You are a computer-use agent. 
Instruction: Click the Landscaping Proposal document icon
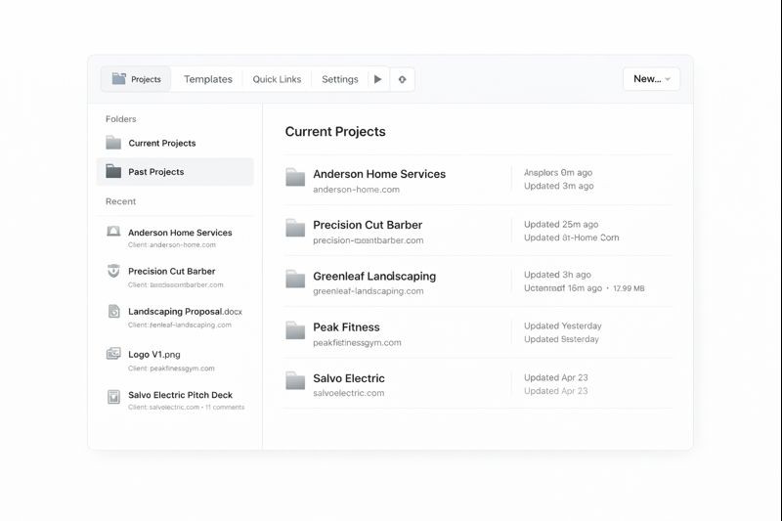point(113,311)
